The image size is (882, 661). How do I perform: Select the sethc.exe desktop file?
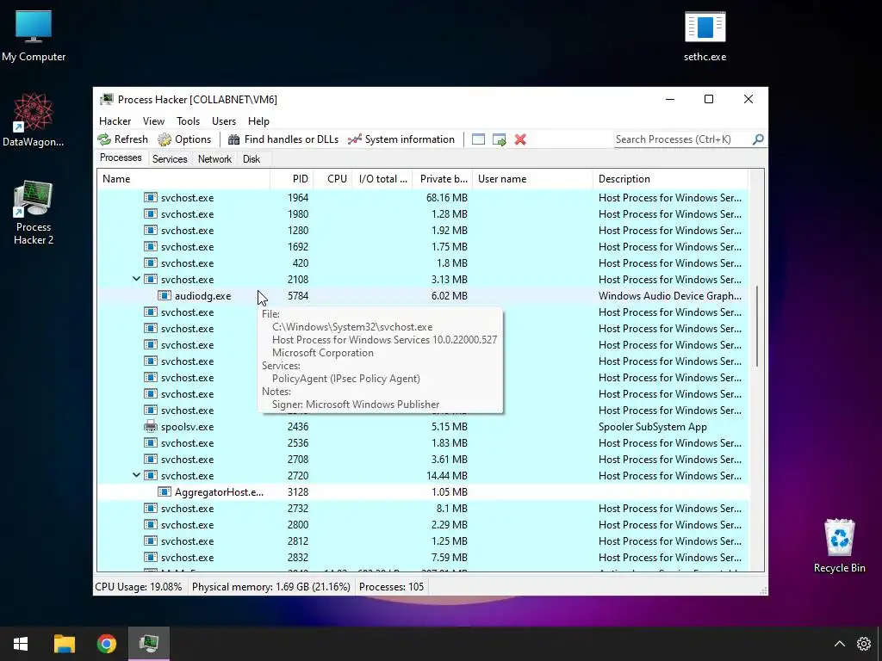tap(705, 36)
